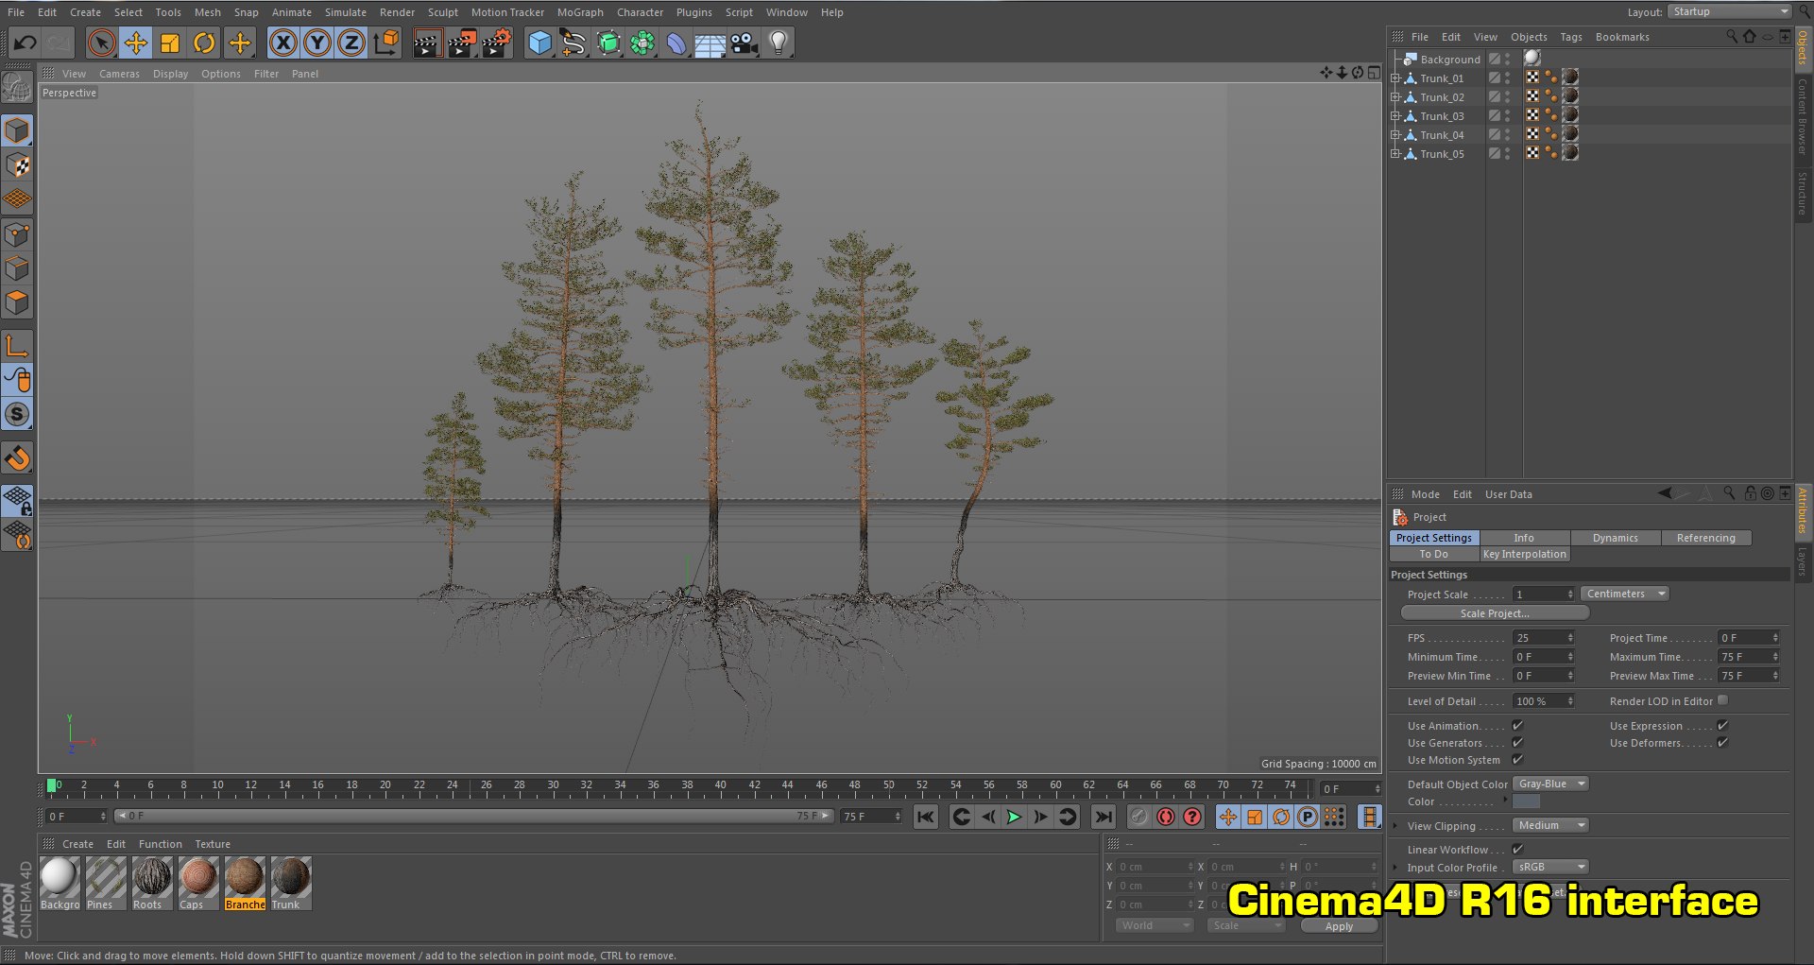Open the spline pen tools icon
Image resolution: width=1814 pixels, height=965 pixels.
(x=573, y=43)
